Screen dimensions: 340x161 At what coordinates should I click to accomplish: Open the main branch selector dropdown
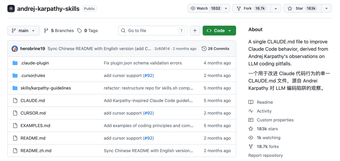tap(23, 31)
